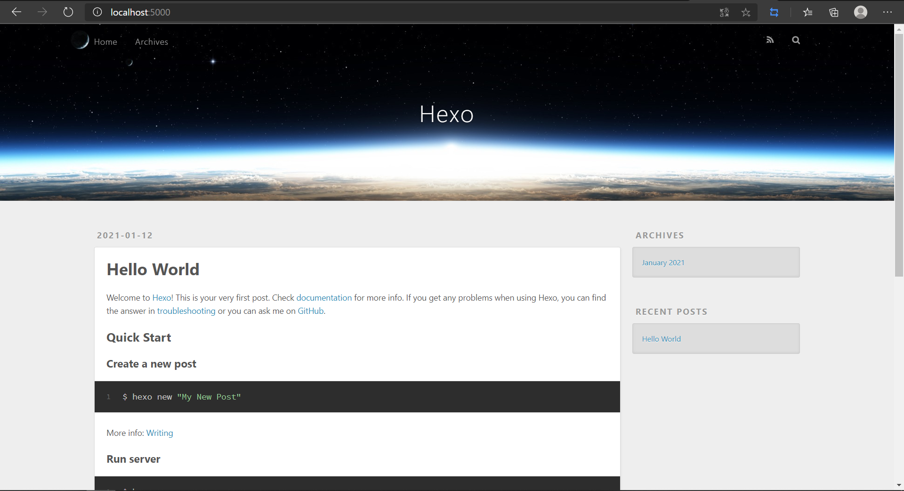904x491 pixels.
Task: Open the Hello World post title
Action: (153, 270)
